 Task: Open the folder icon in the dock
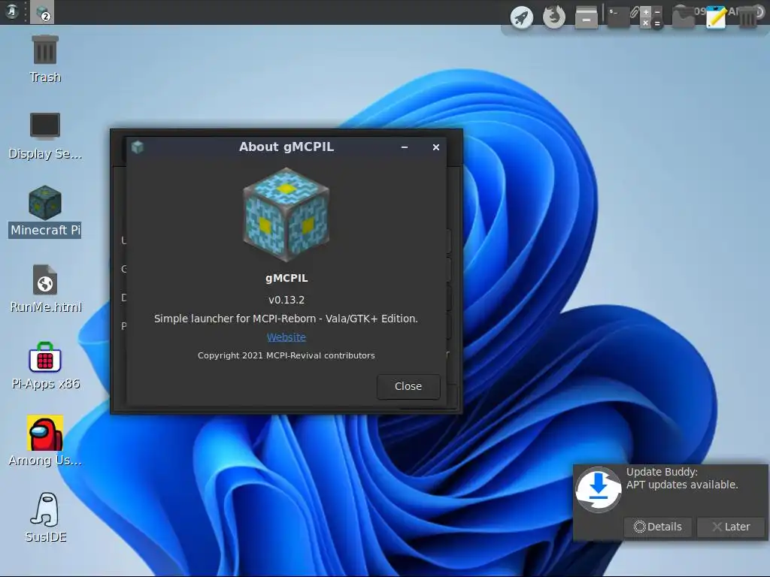[683, 17]
